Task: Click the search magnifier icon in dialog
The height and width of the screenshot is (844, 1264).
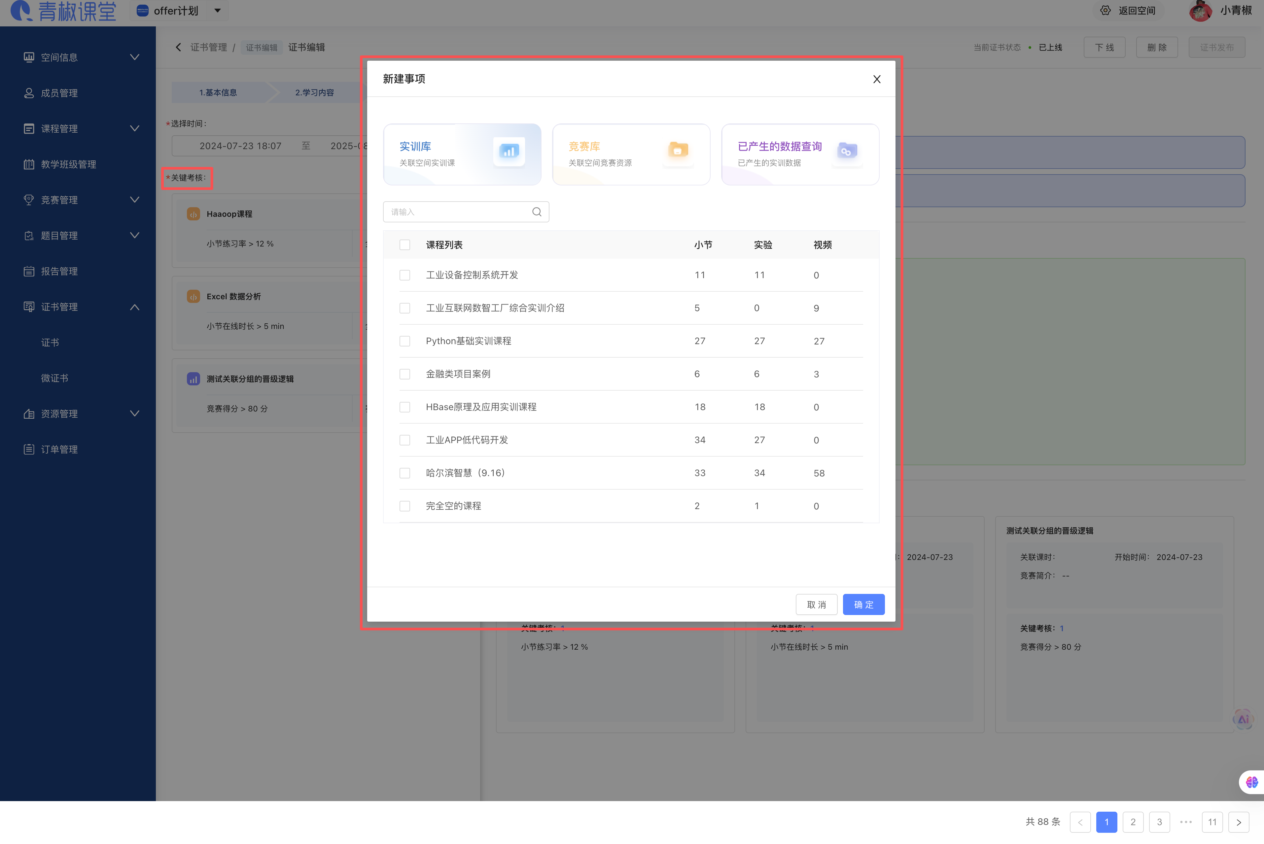Action: tap(536, 212)
